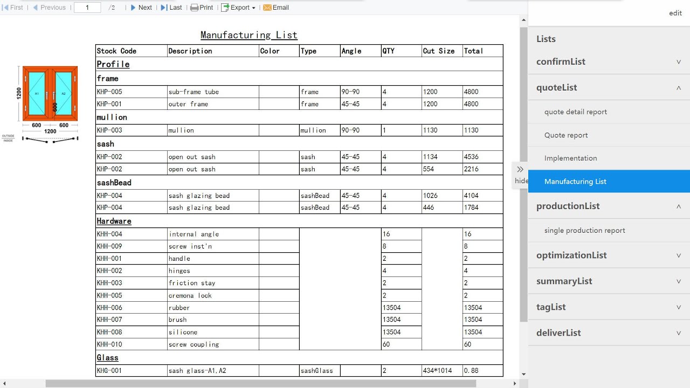Click the horizontal scrollbar right arrow
The width and height of the screenshot is (690, 388).
point(515,384)
